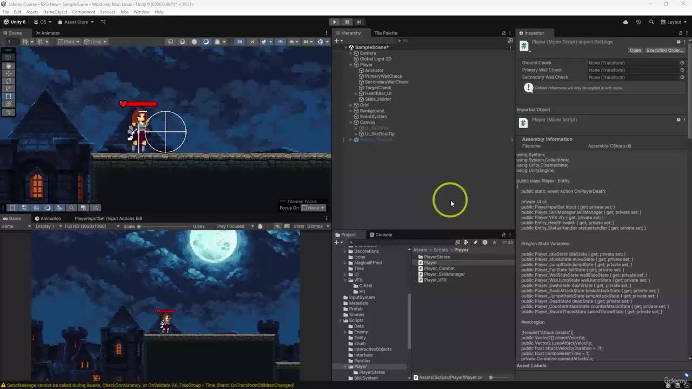This screenshot has width=692, height=389.
Task: Expand the Canvas object in Hierarchy
Action: 351,123
